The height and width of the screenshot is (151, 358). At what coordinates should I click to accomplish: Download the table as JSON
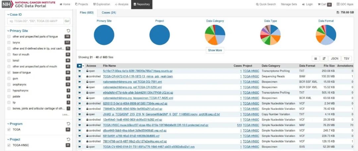[334, 58]
